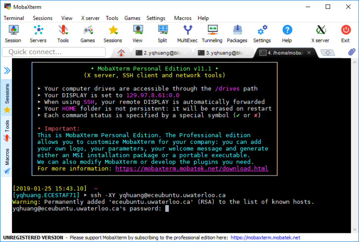Go to the Home tab

tap(121, 53)
